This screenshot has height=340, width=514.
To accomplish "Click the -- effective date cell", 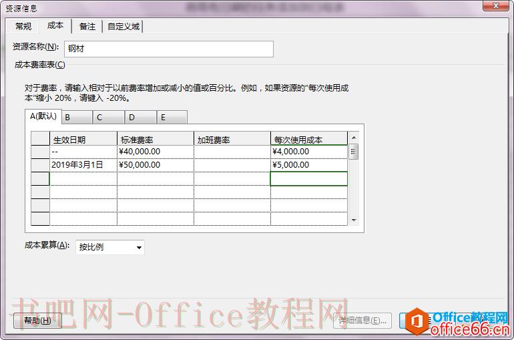I will pyautogui.click(x=83, y=152).
